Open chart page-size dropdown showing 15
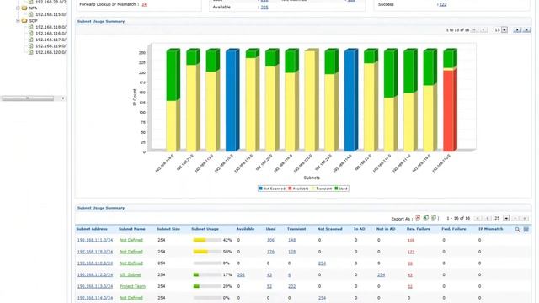 pos(504,30)
